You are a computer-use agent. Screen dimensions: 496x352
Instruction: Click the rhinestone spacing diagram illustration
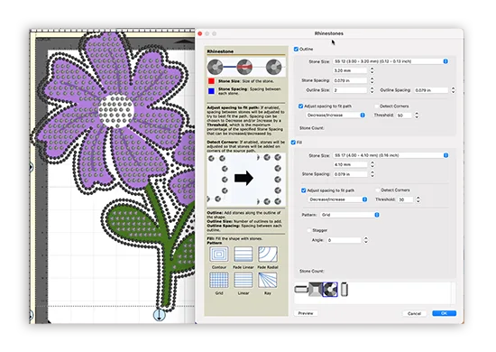coord(246,67)
